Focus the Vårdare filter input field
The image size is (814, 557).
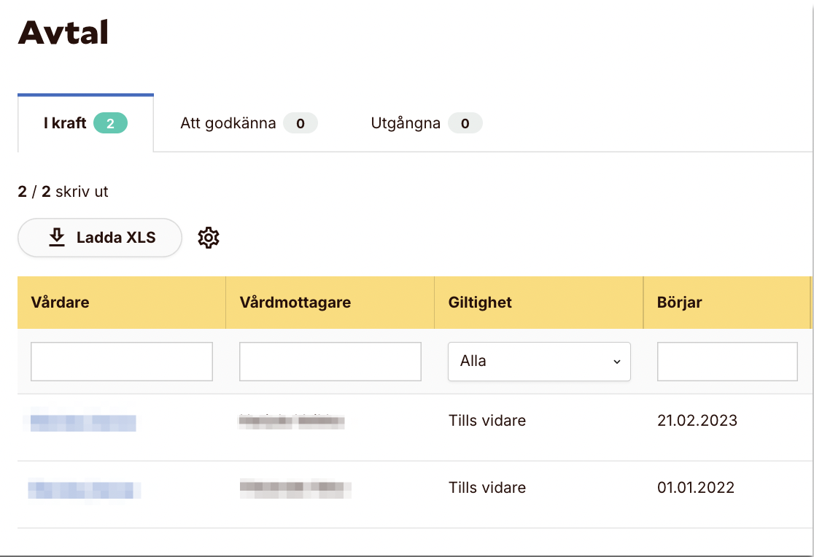(122, 362)
